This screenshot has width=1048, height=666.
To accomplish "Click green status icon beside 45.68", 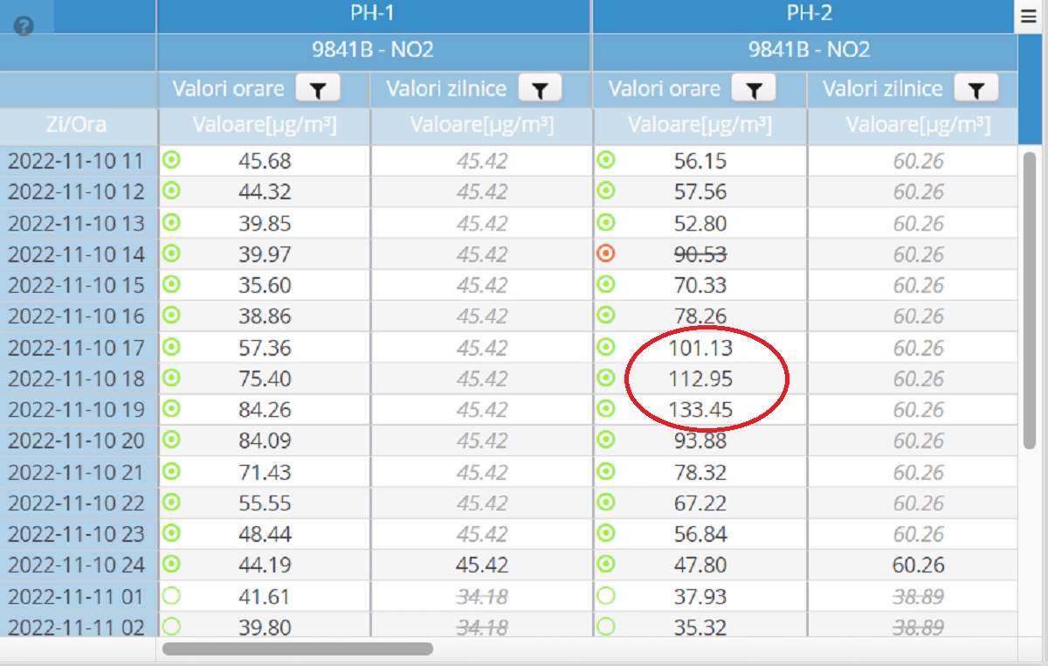I will click(172, 160).
